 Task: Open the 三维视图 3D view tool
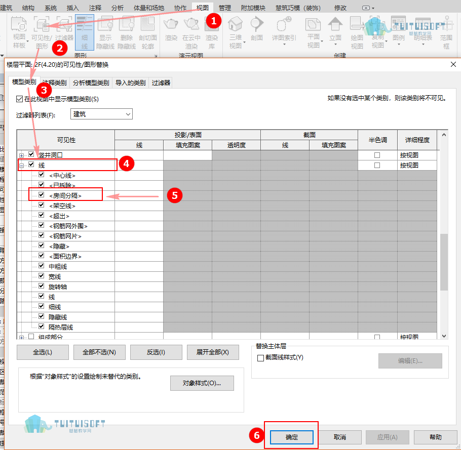pyautogui.click(x=236, y=32)
